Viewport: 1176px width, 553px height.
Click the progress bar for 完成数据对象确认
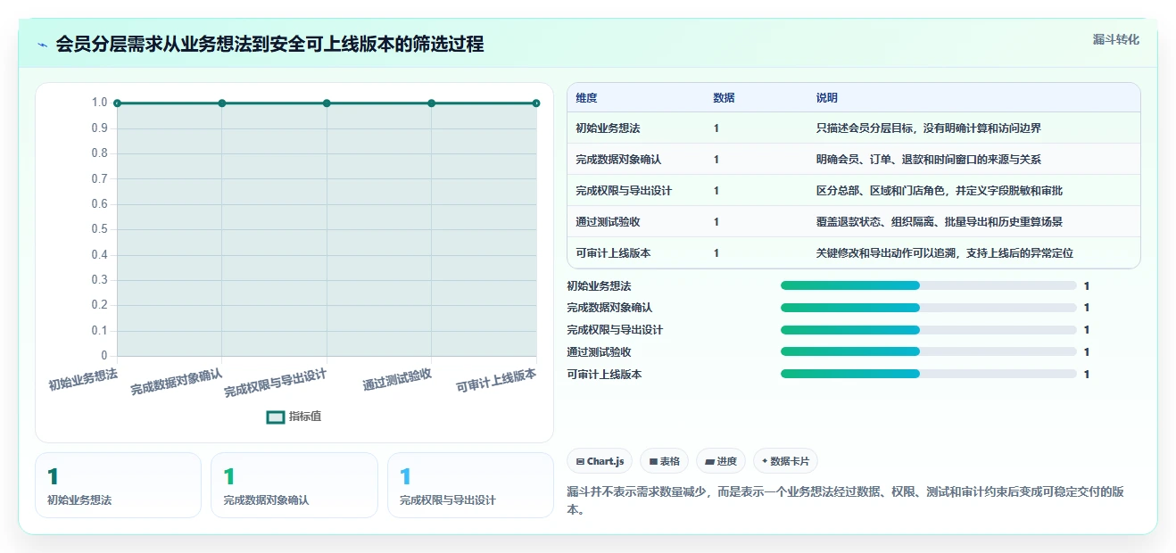click(x=928, y=308)
